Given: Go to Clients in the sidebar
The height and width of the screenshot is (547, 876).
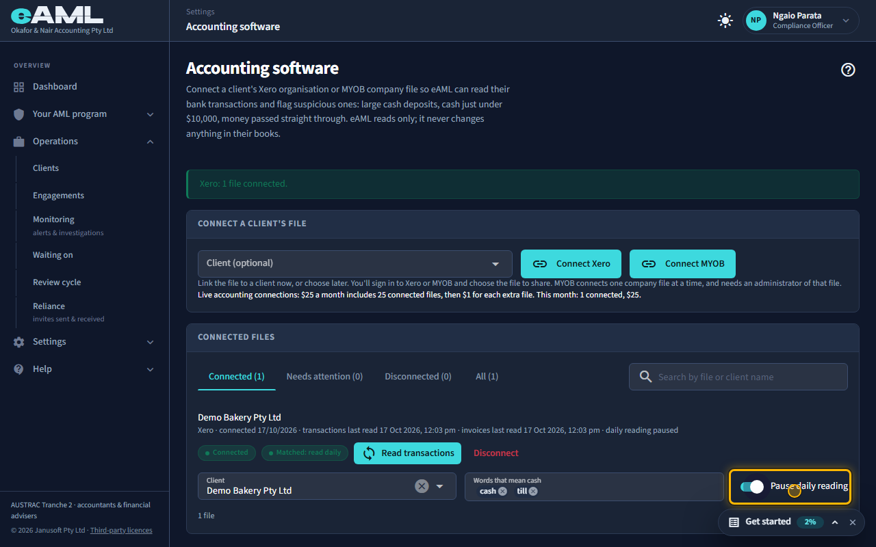Looking at the screenshot, I should coord(46,168).
